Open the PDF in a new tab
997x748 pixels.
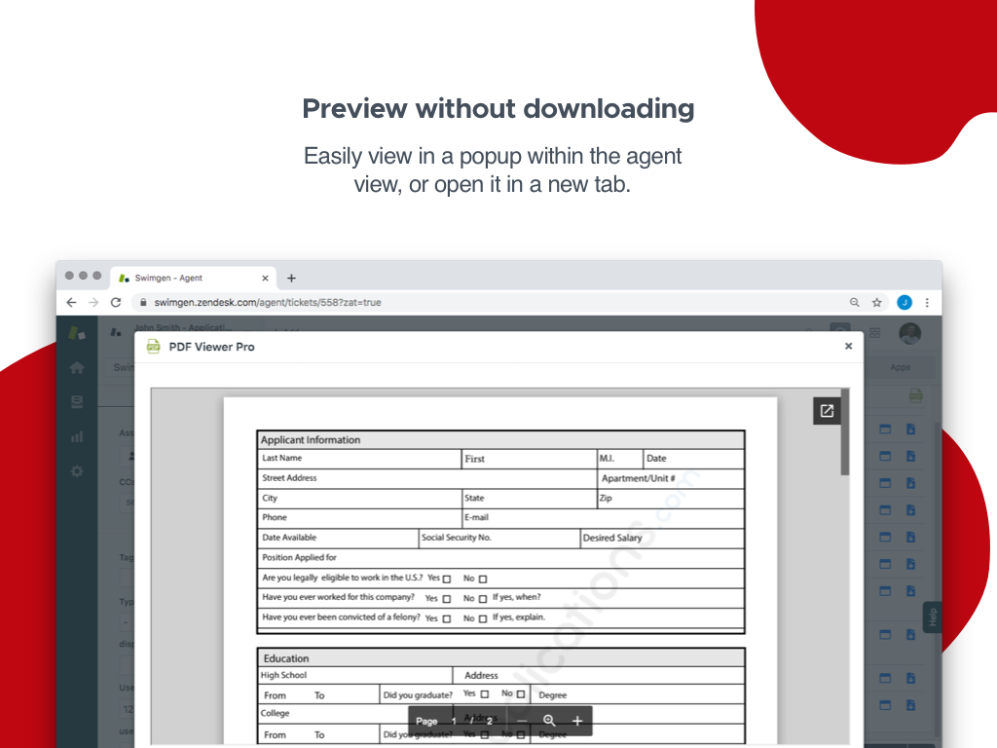[827, 410]
